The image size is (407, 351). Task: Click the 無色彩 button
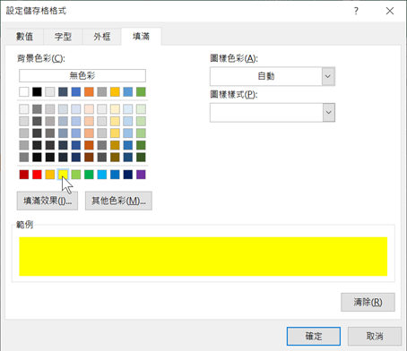coord(82,75)
